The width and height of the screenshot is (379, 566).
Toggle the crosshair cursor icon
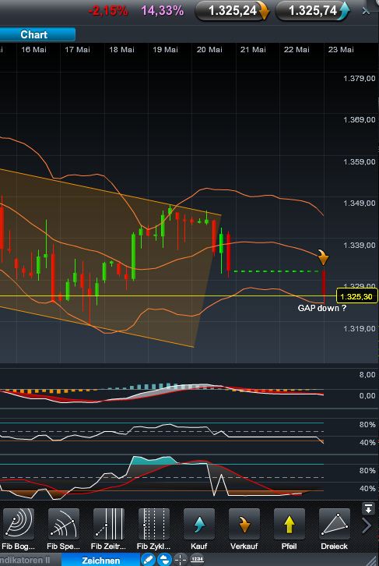pos(181,560)
